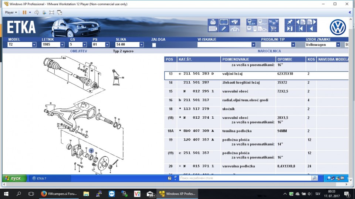355x199 pixels.
Task: Click highlighted part 13 in diagram
Action: coord(91,150)
